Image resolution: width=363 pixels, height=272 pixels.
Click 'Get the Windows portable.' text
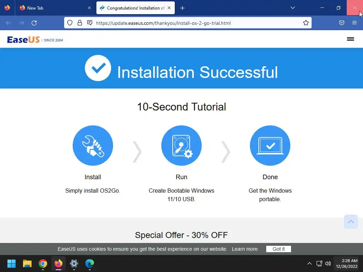click(270, 195)
